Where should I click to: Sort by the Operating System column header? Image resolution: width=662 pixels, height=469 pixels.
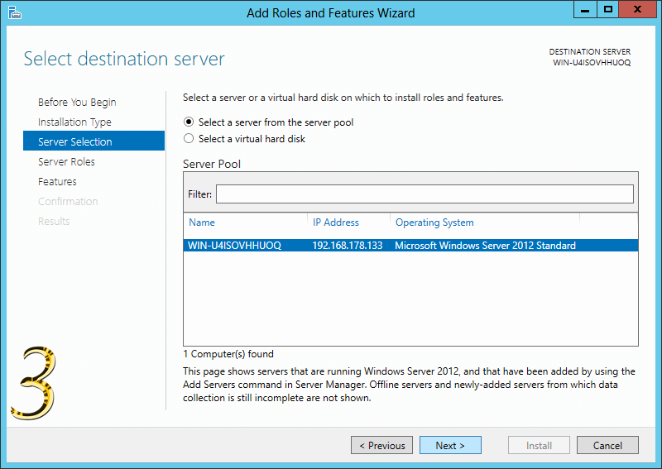(x=434, y=223)
